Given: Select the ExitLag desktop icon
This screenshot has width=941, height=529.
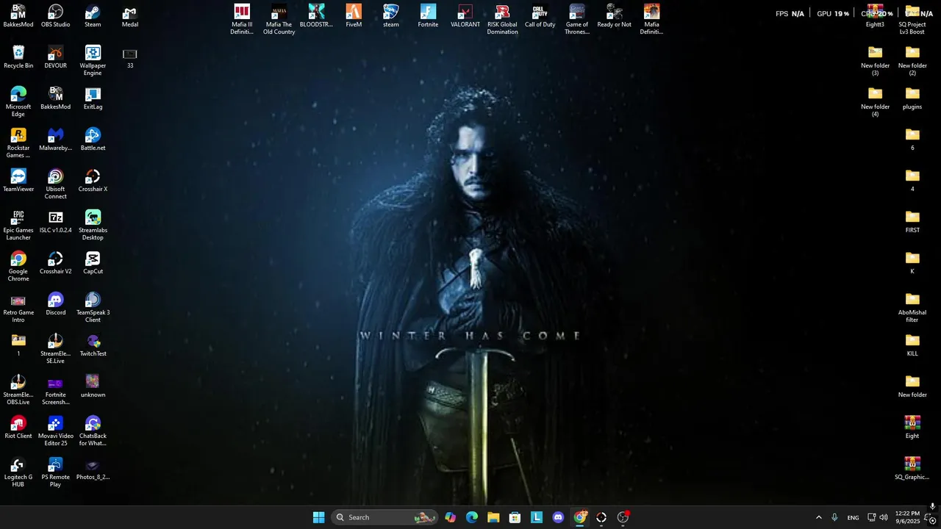Looking at the screenshot, I should [93, 98].
